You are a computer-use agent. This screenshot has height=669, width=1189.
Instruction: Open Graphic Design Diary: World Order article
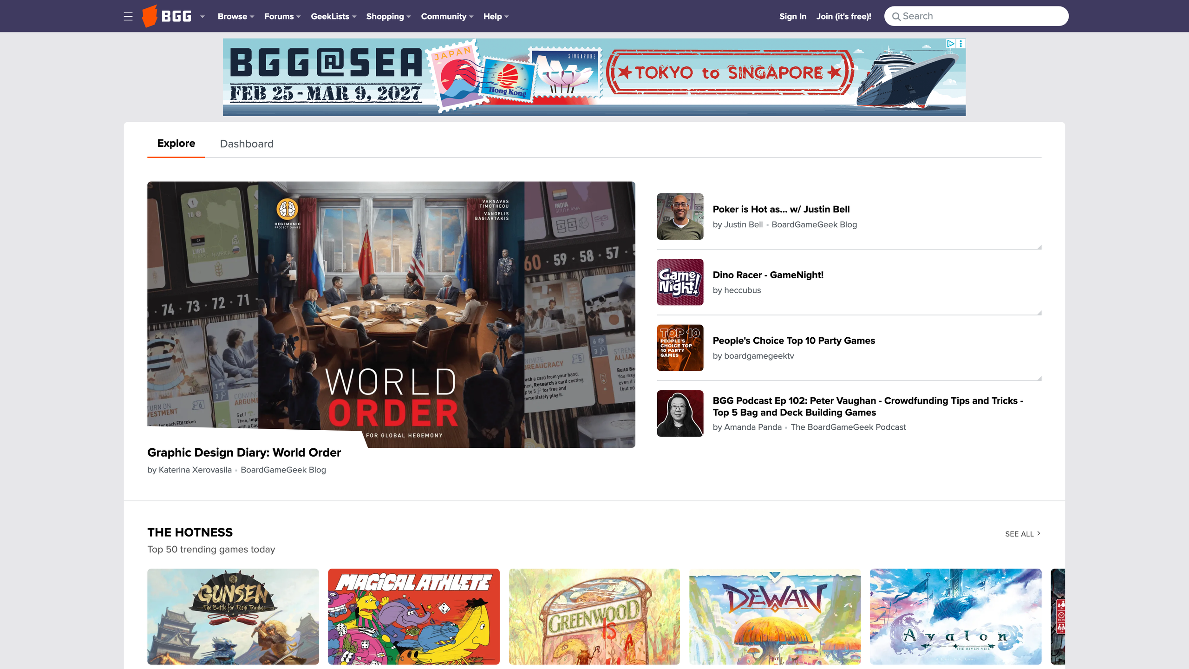(244, 453)
